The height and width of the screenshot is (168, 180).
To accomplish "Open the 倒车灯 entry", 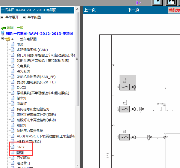I will pos(22,98).
